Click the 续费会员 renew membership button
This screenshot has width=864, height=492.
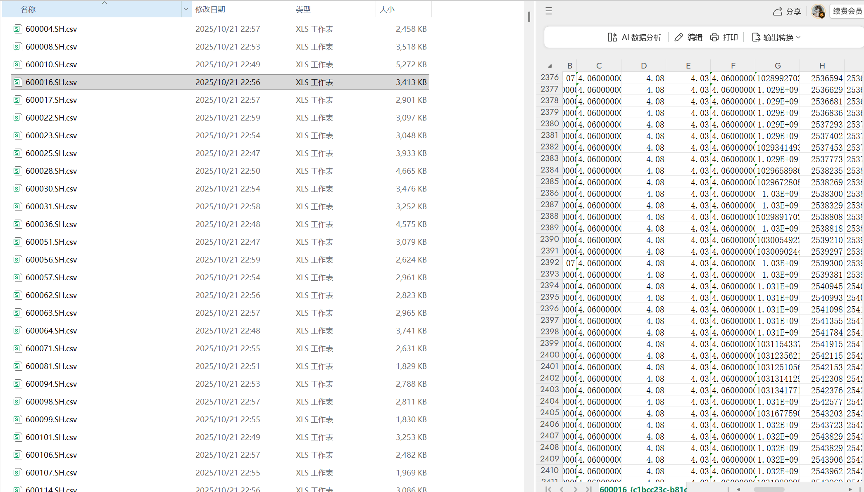coord(847,11)
